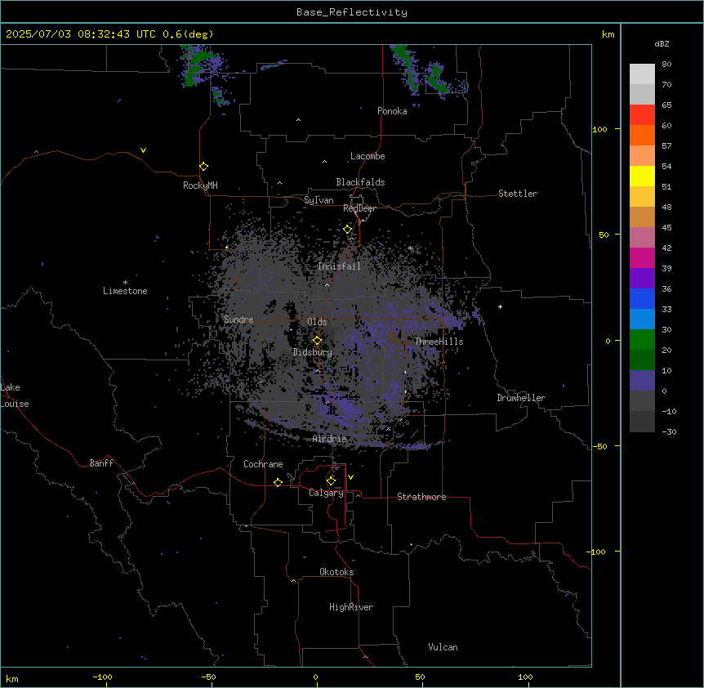Pick the blue 36-33 dBZ legend swatch
704x688 pixels.
(x=642, y=299)
